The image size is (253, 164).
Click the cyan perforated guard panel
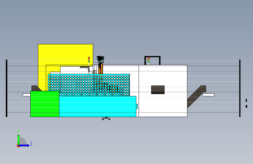pos(89,85)
